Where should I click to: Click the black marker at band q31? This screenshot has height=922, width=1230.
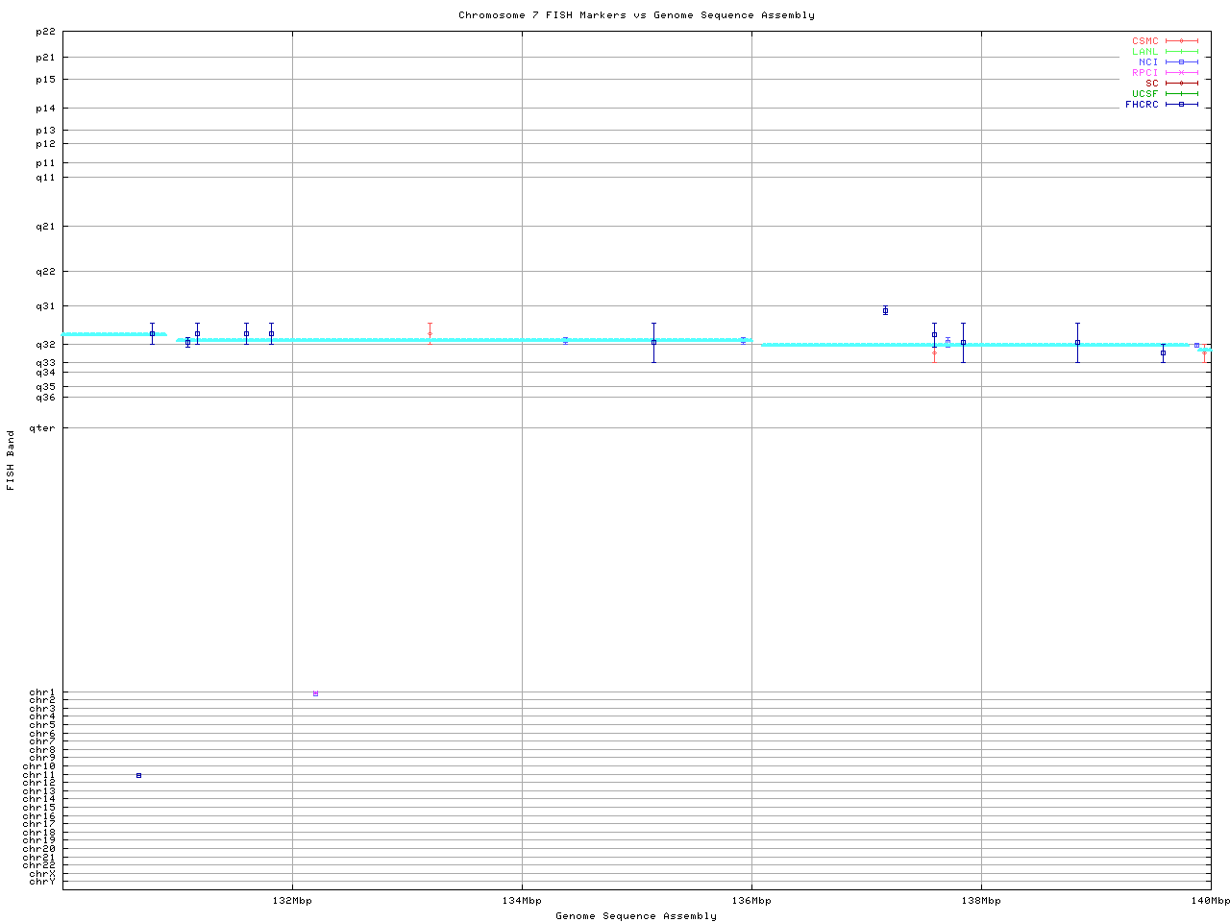(885, 310)
